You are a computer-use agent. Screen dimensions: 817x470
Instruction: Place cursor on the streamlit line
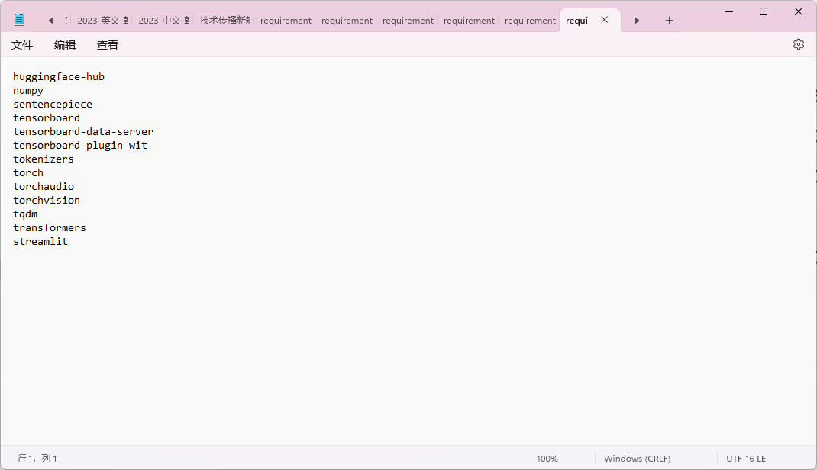[40, 241]
